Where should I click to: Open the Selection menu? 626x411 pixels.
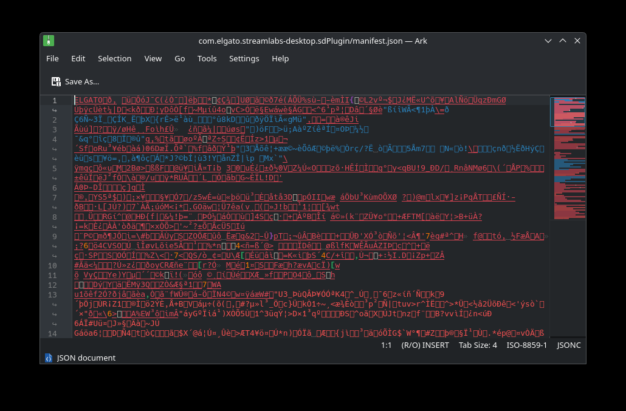[115, 59]
